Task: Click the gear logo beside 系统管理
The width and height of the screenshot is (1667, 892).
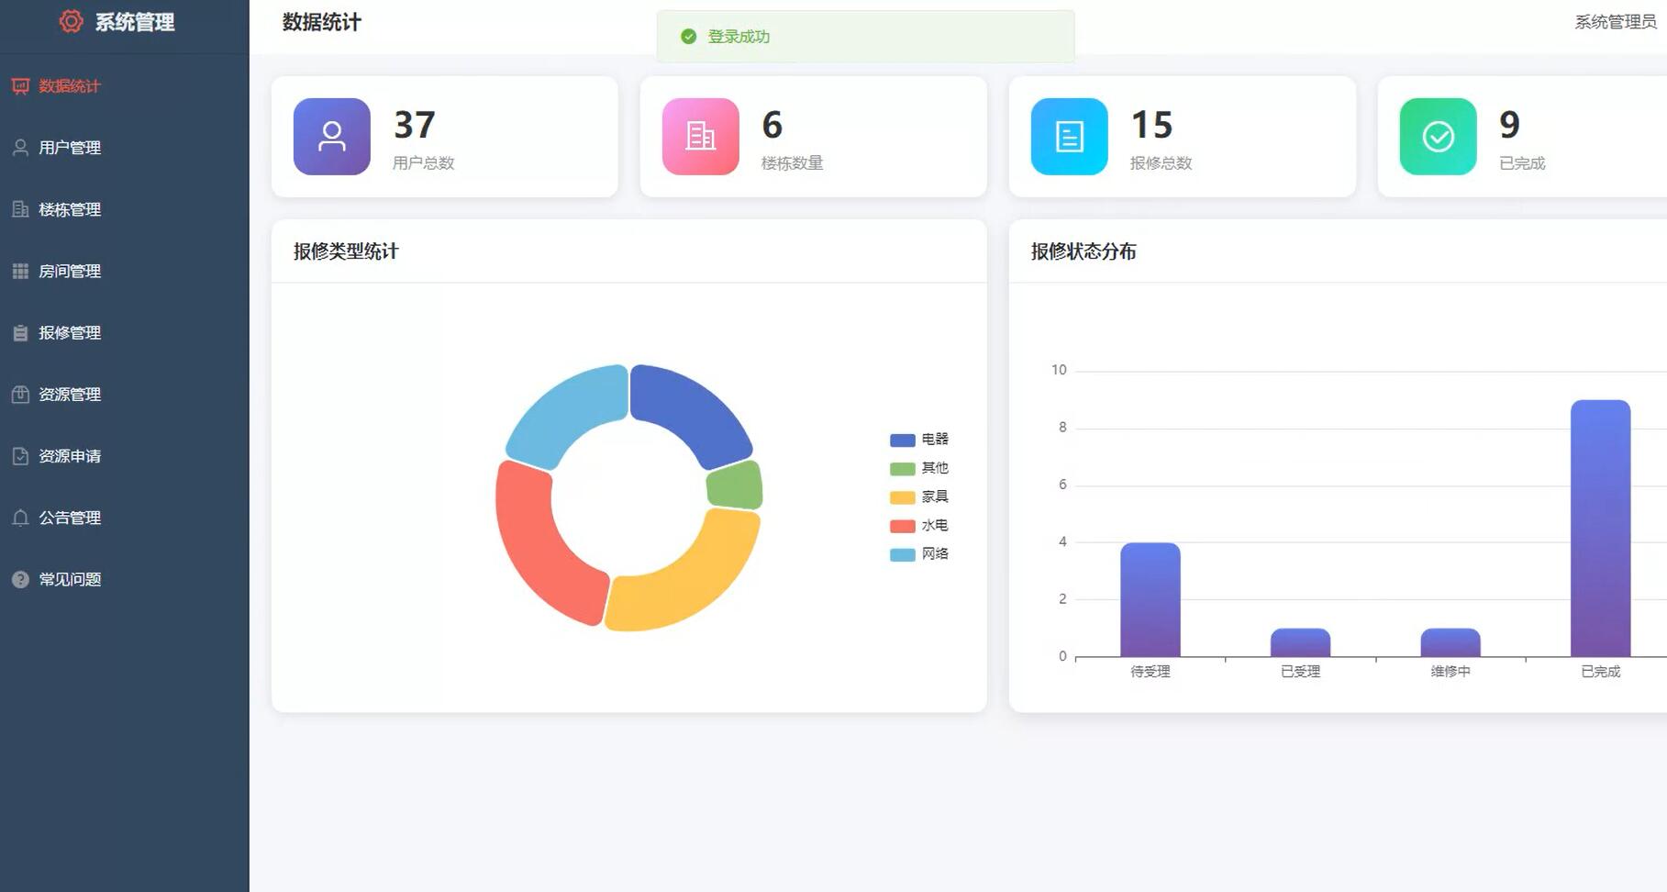Action: [71, 21]
